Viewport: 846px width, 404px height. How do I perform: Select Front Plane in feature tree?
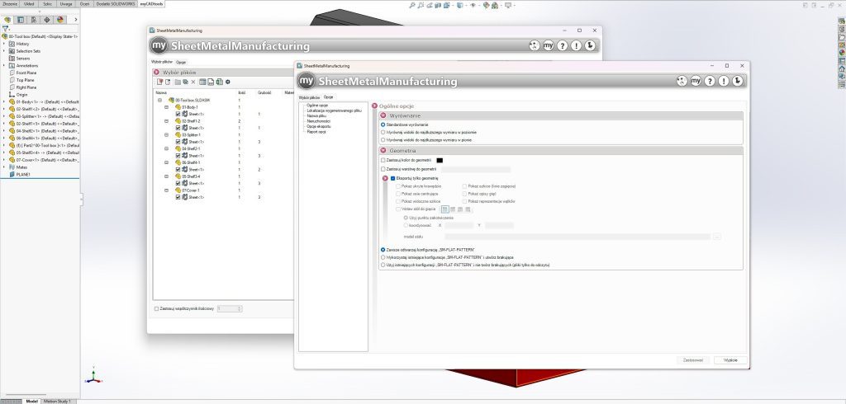coord(26,73)
